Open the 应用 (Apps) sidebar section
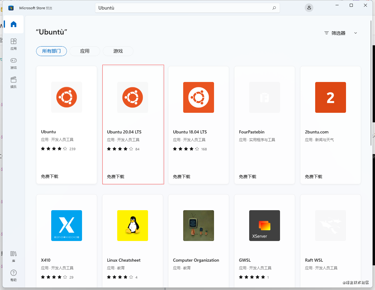Screen dimensions: 375x290 point(14,44)
